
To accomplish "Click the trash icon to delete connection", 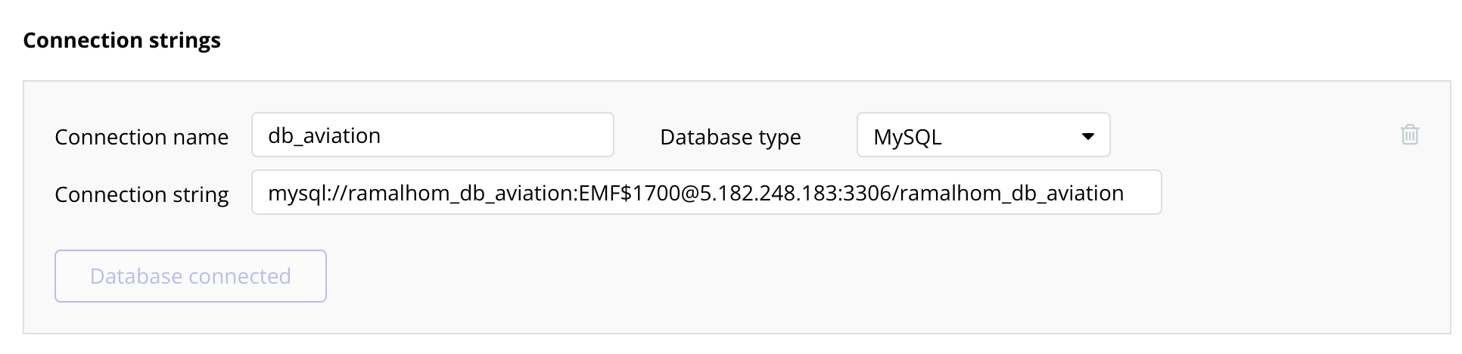I will click(x=1409, y=135).
